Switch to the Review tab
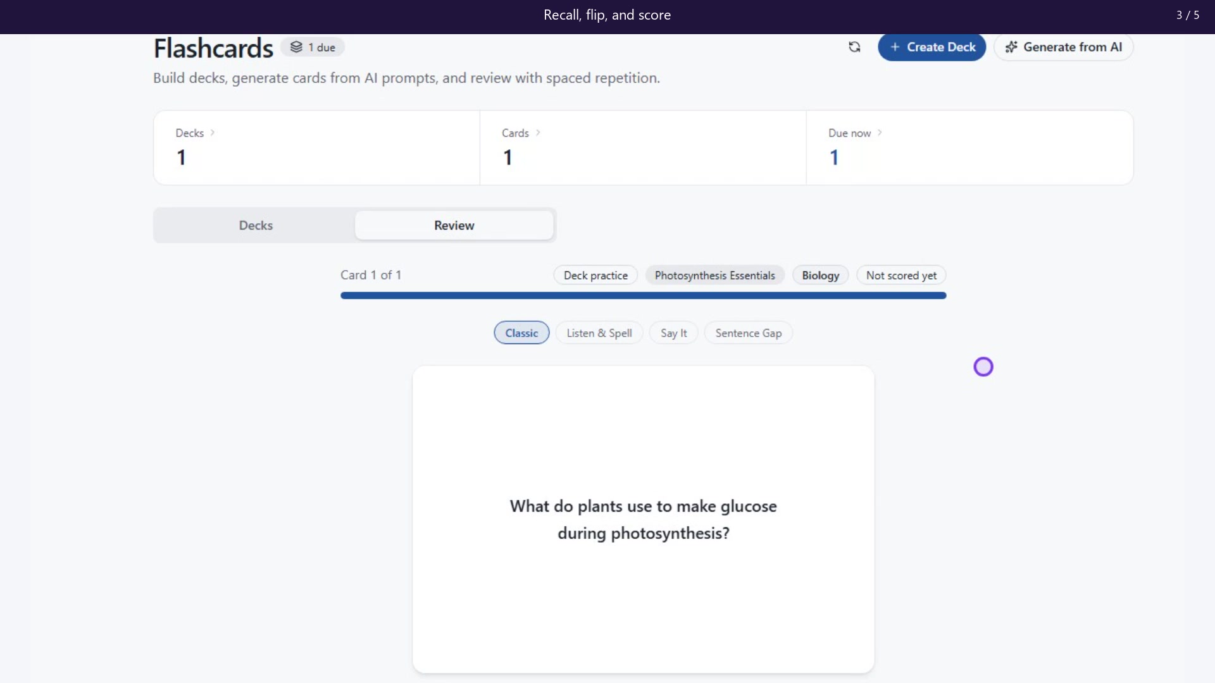1215x683 pixels. tap(454, 225)
